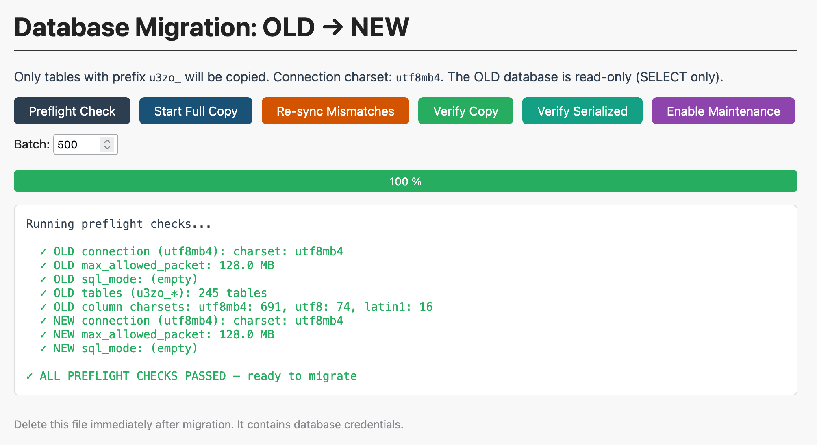Click the Batch label text
The width and height of the screenshot is (817, 445).
pos(32,144)
